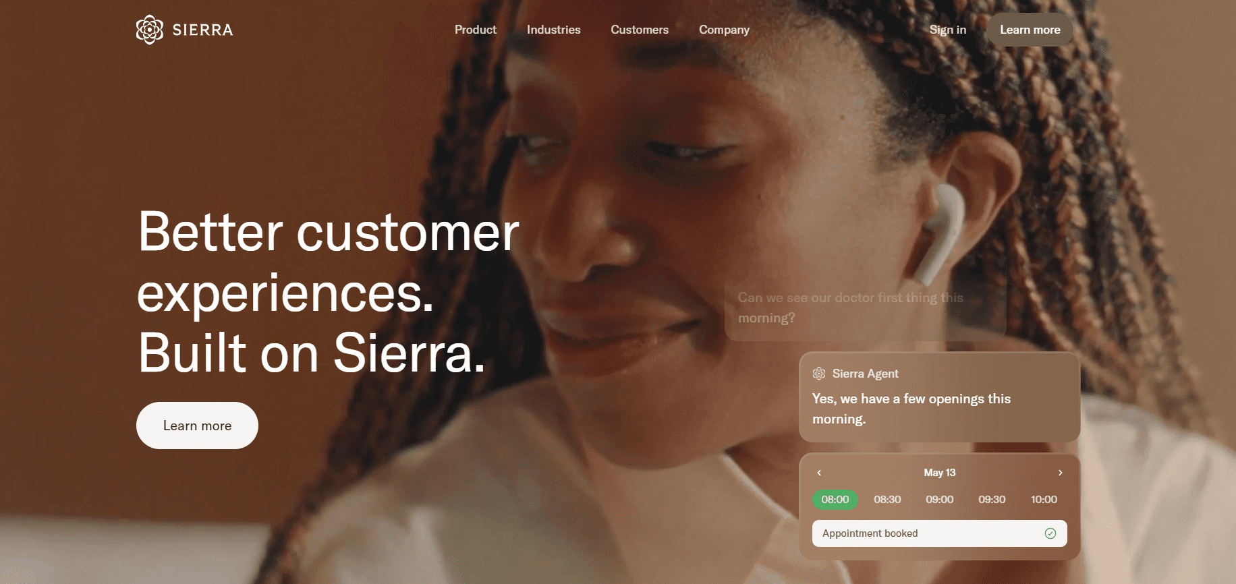The height and width of the screenshot is (584, 1236).
Task: Open the Product menu
Action: (x=476, y=30)
